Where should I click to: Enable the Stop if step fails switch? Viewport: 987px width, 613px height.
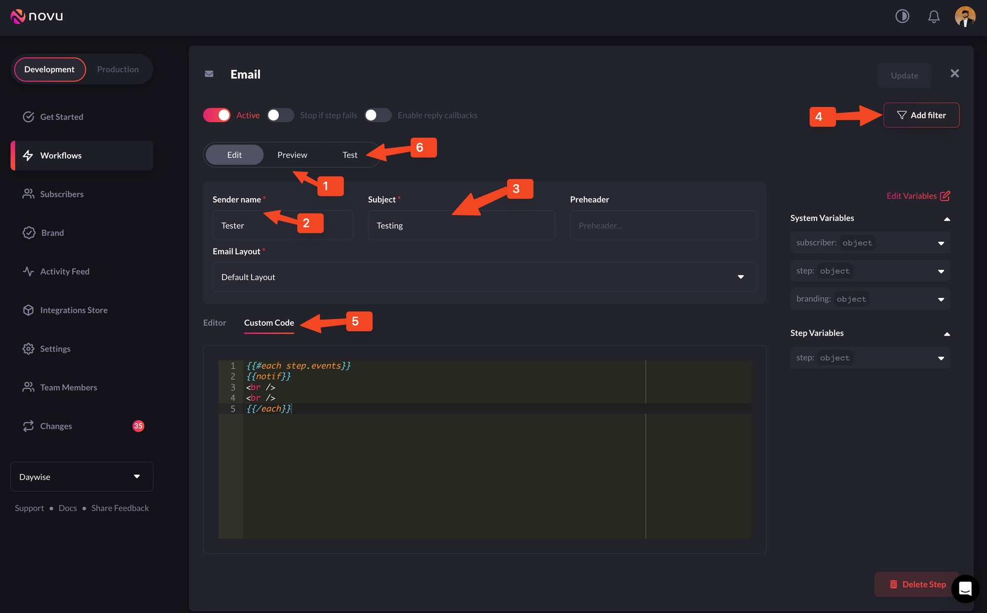(280, 115)
